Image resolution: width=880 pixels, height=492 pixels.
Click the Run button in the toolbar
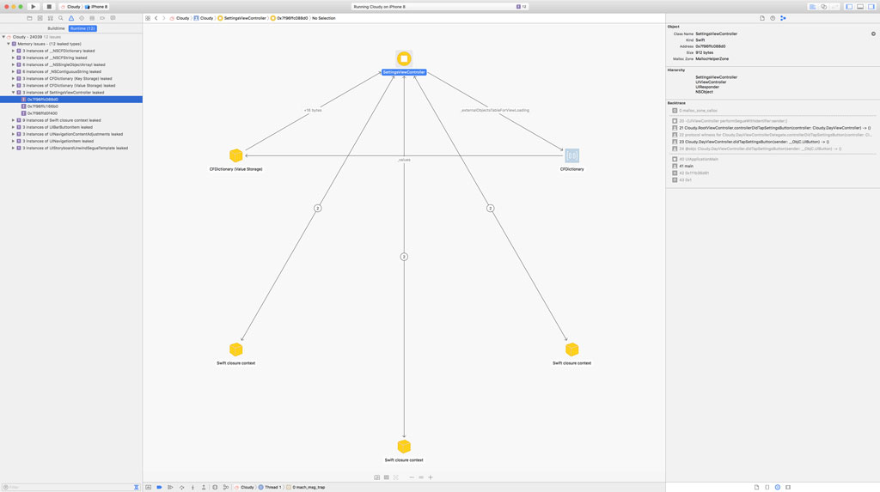pyautogui.click(x=34, y=6)
